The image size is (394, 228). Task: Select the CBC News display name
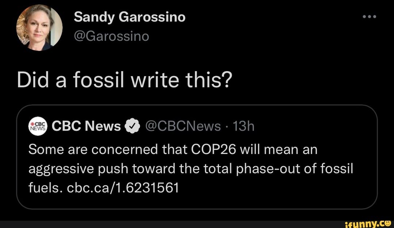(x=86, y=125)
